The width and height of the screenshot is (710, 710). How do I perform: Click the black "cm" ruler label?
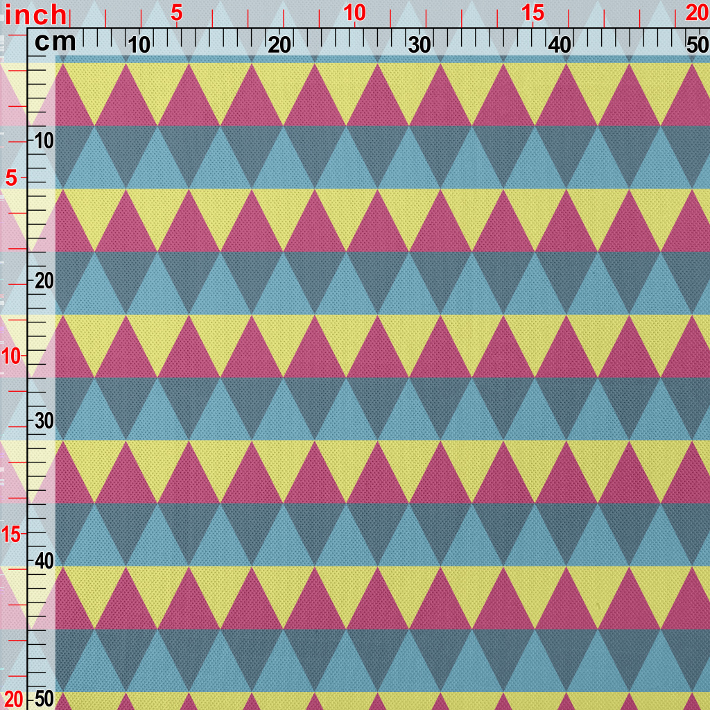click(55, 42)
